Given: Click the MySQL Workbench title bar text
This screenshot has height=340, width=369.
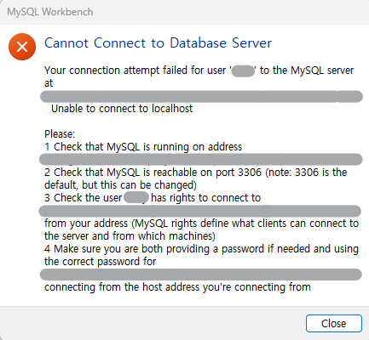Looking at the screenshot, I should click(50, 12).
